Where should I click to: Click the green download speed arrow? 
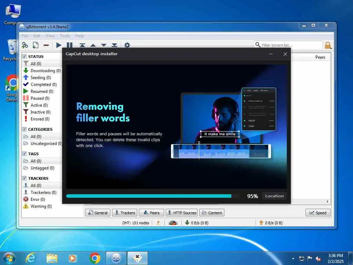coord(187,223)
